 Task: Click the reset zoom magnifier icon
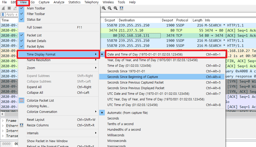pos(115,8)
